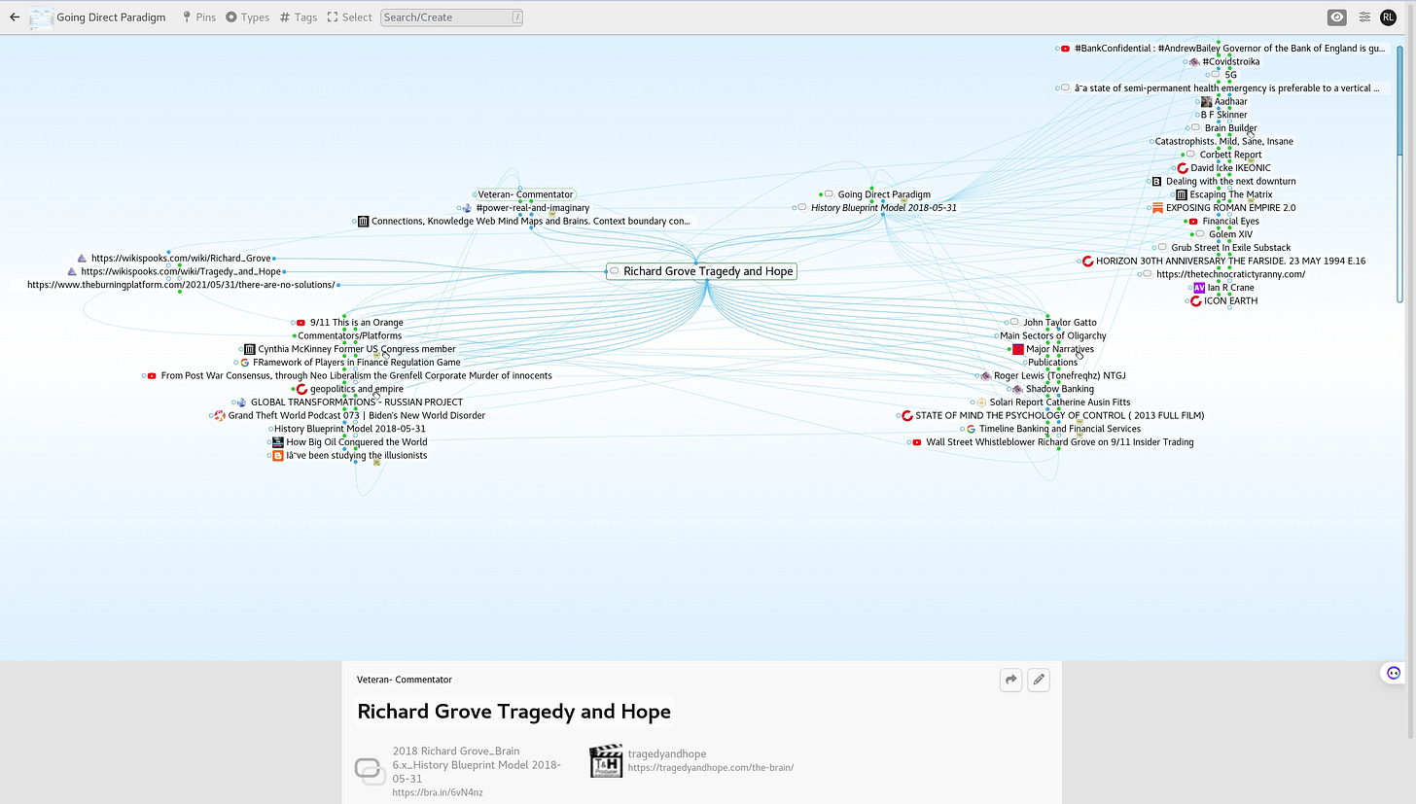Viewport: 1416px width, 804px height.
Task: Click institution icon beside Escaping The Matrix
Action: click(1182, 194)
